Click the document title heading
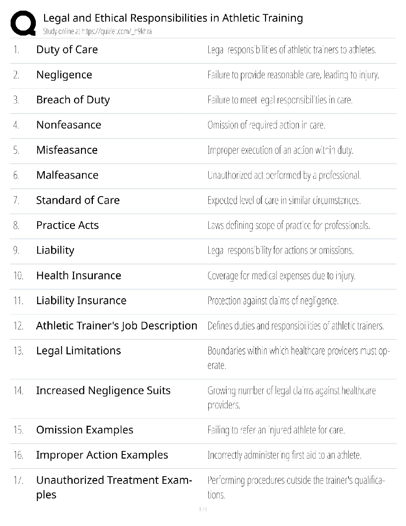 pyautogui.click(x=173, y=18)
